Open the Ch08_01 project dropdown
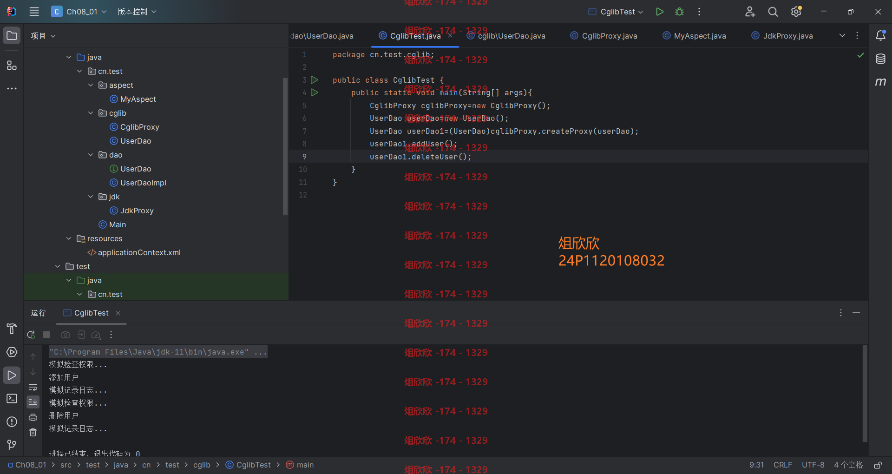 click(79, 12)
